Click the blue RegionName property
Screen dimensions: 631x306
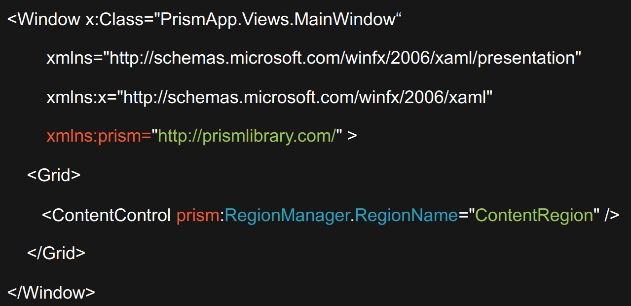click(x=406, y=216)
